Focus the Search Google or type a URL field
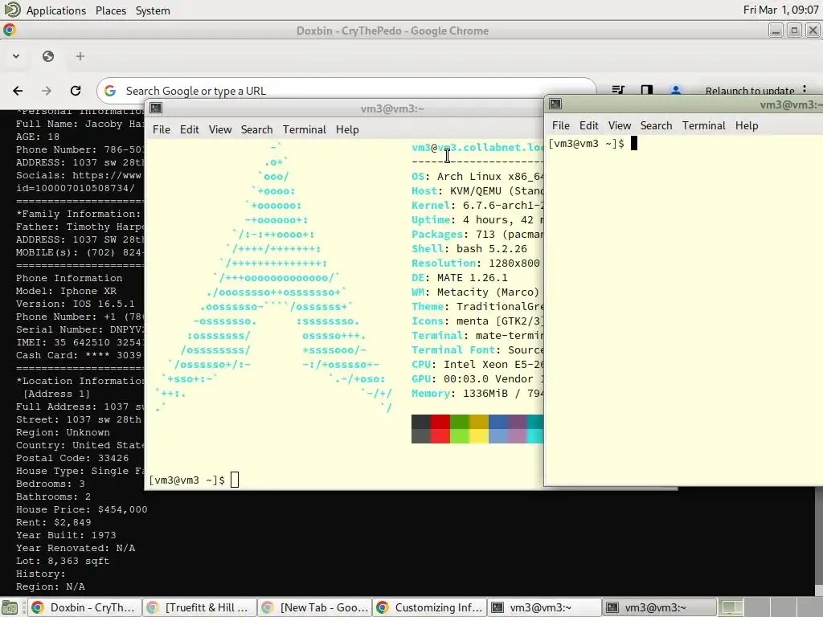Image resolution: width=823 pixels, height=617 pixels. click(346, 91)
